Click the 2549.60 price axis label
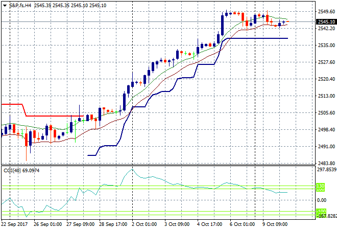337x230 pixels. (325, 11)
